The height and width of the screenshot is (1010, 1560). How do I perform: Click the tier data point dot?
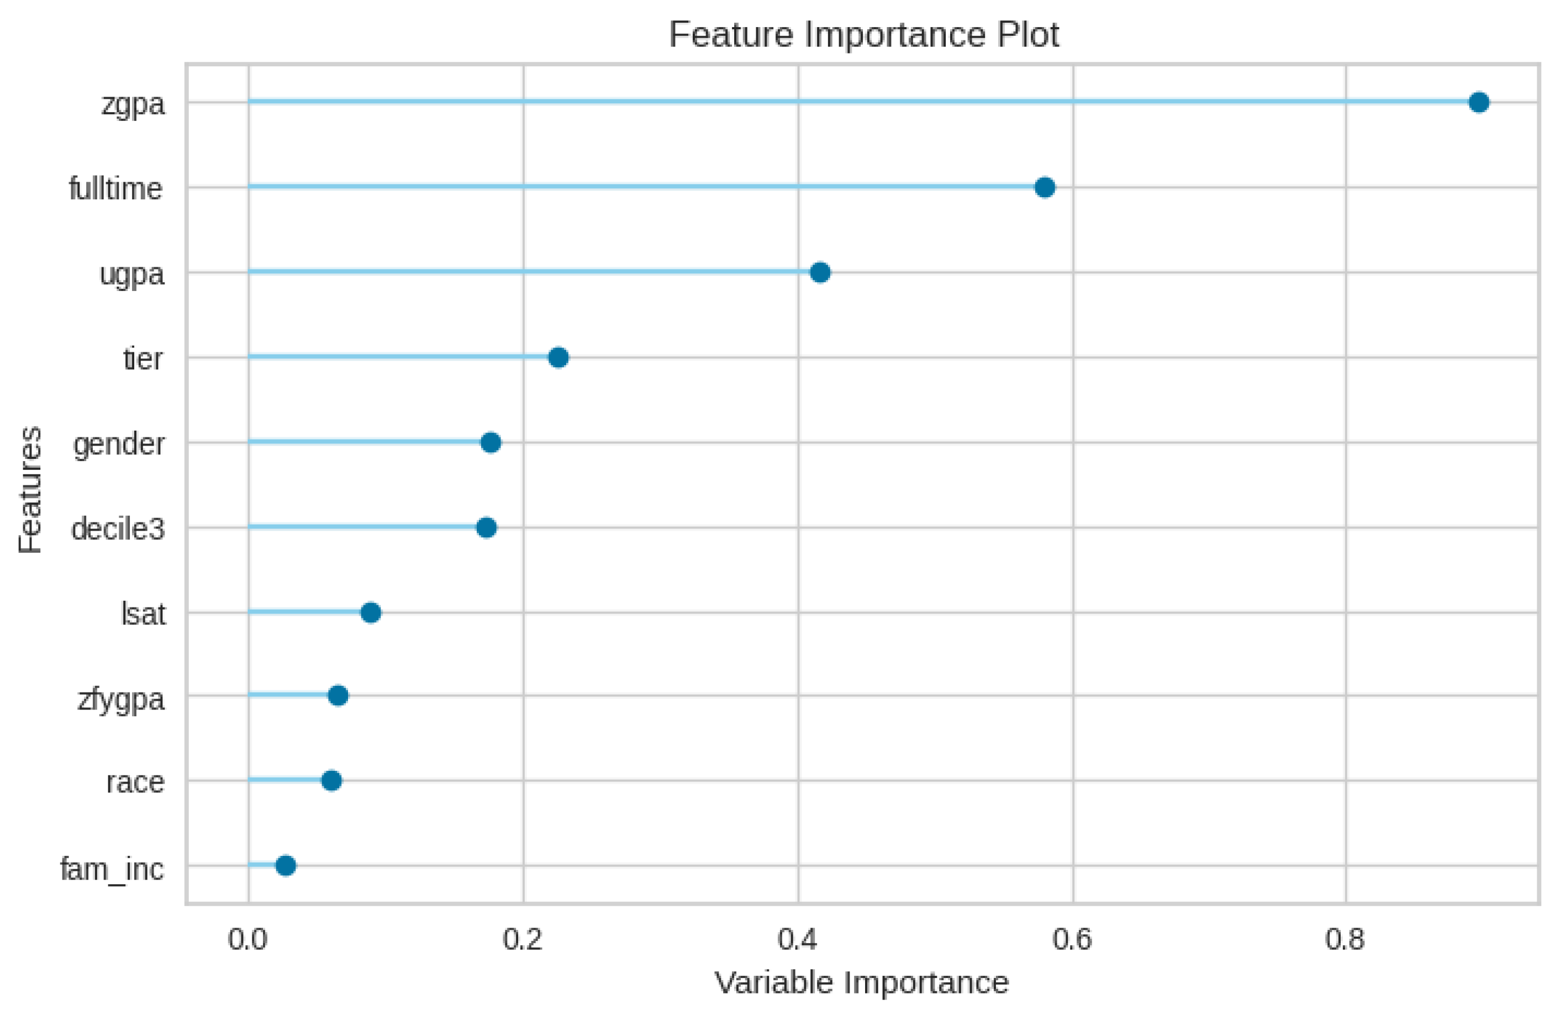(558, 358)
